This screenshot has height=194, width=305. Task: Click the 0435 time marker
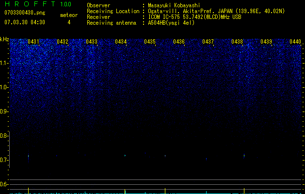pos(150,41)
